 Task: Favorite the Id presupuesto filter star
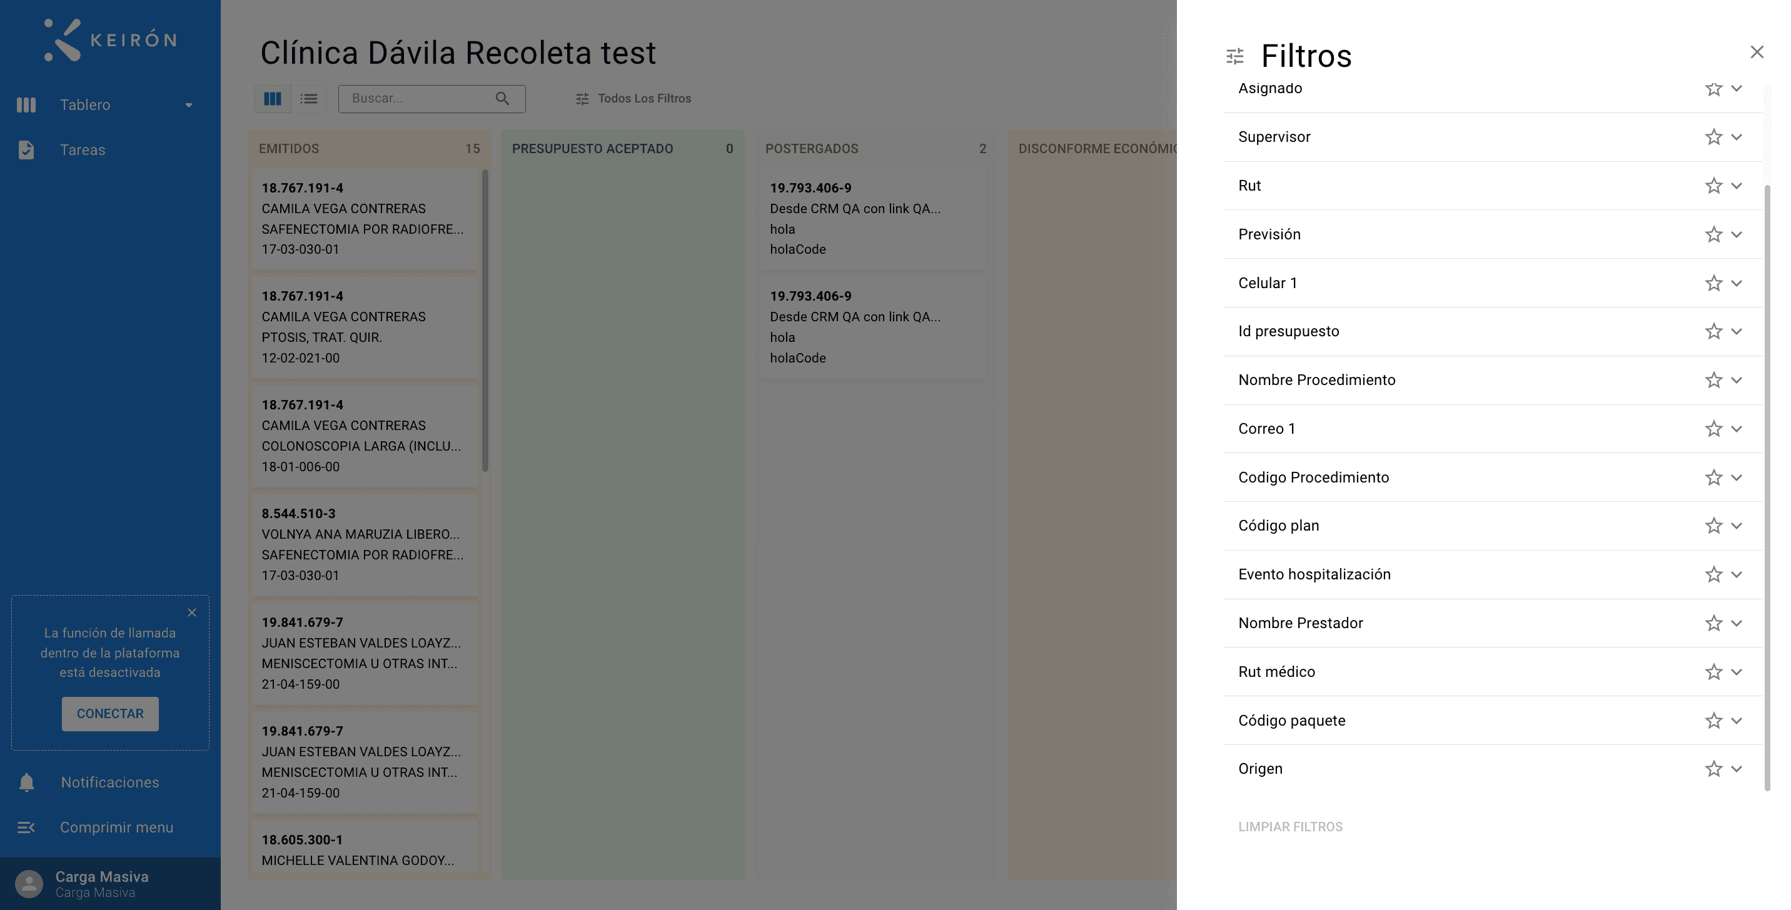point(1713,331)
